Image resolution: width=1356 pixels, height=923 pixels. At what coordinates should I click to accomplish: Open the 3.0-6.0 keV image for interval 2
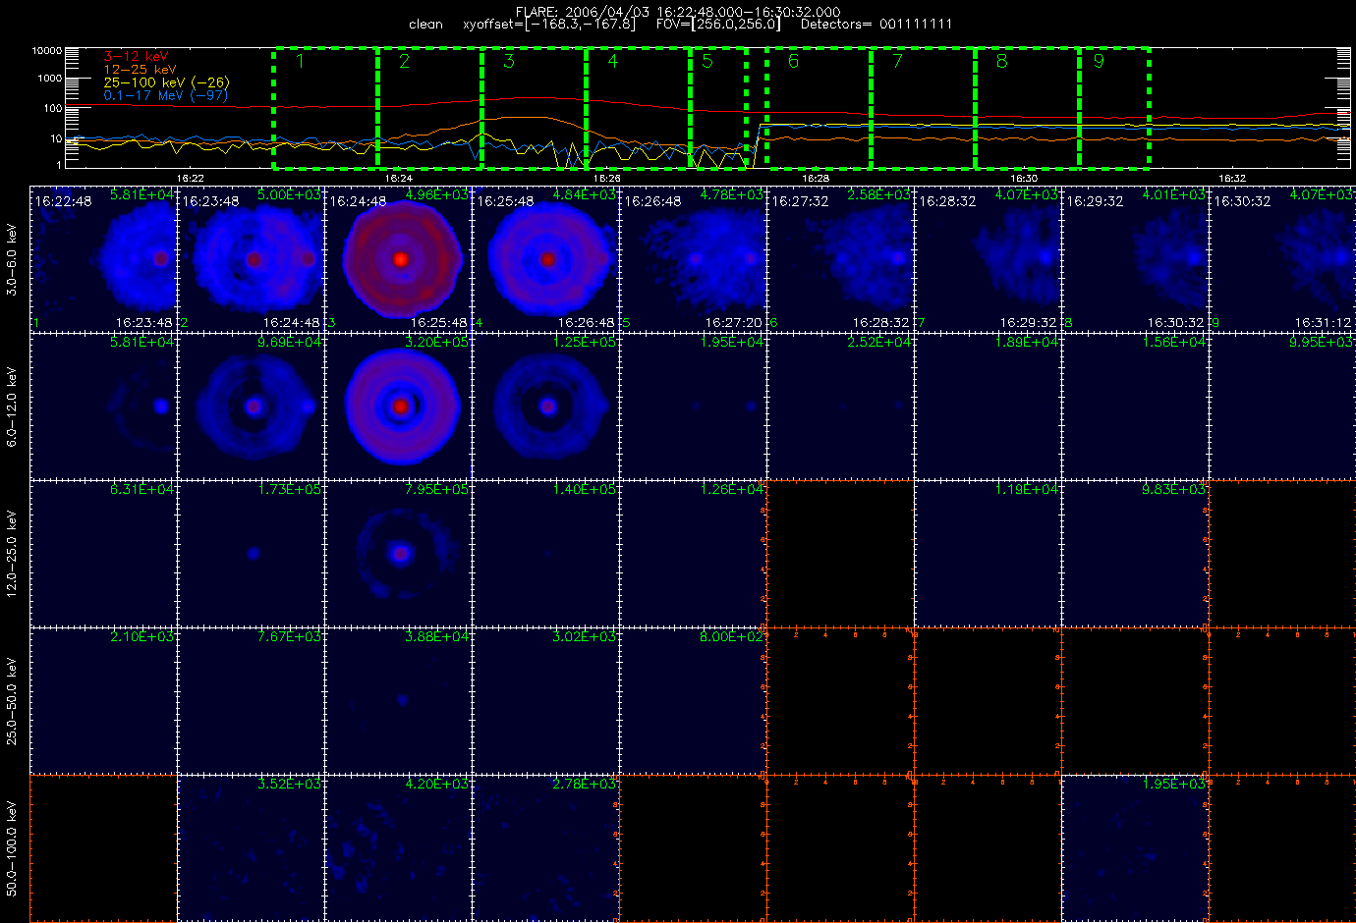(x=252, y=259)
